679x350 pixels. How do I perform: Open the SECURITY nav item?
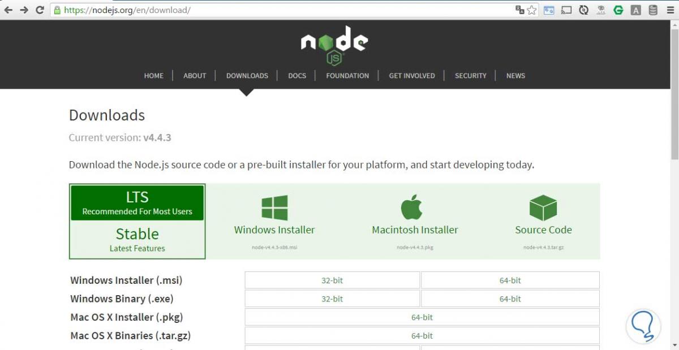pos(471,76)
